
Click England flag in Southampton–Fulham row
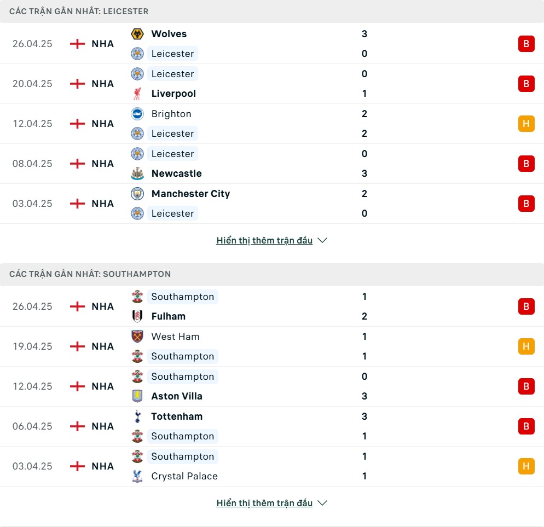(x=77, y=306)
